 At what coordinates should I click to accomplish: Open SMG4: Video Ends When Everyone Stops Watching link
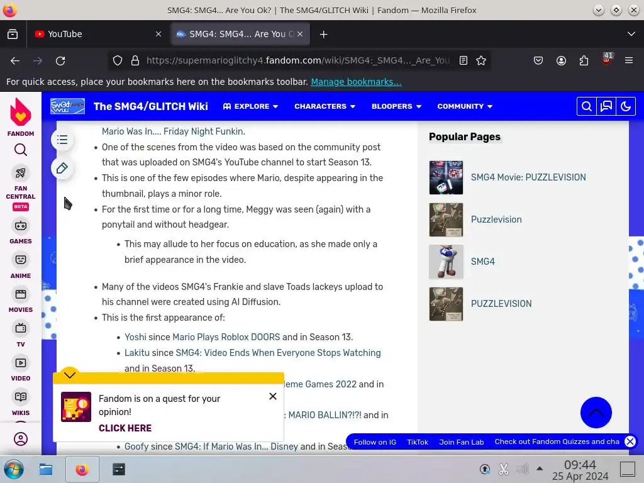coord(278,353)
